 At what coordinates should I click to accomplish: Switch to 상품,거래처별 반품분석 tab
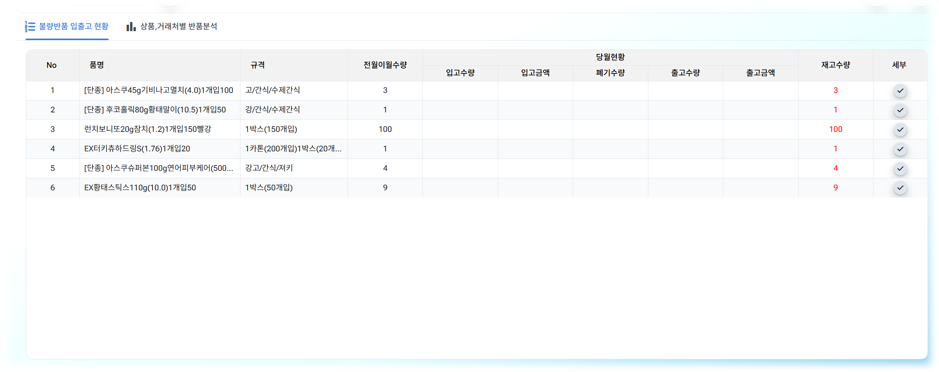pos(172,27)
